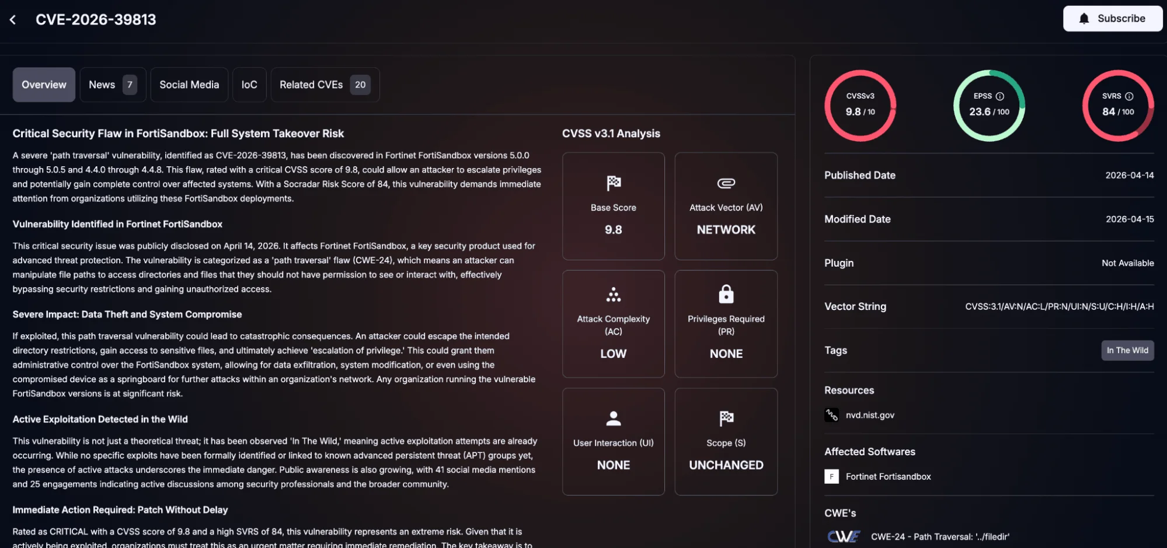View the Related CVEs tab

pos(325,85)
